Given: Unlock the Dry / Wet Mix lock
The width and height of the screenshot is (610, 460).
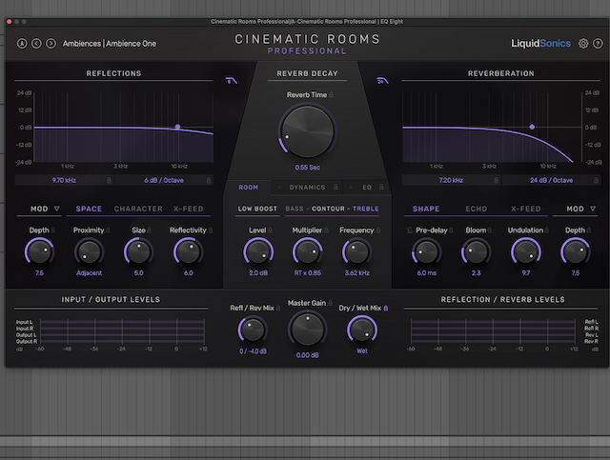Looking at the screenshot, I should pyautogui.click(x=386, y=309).
